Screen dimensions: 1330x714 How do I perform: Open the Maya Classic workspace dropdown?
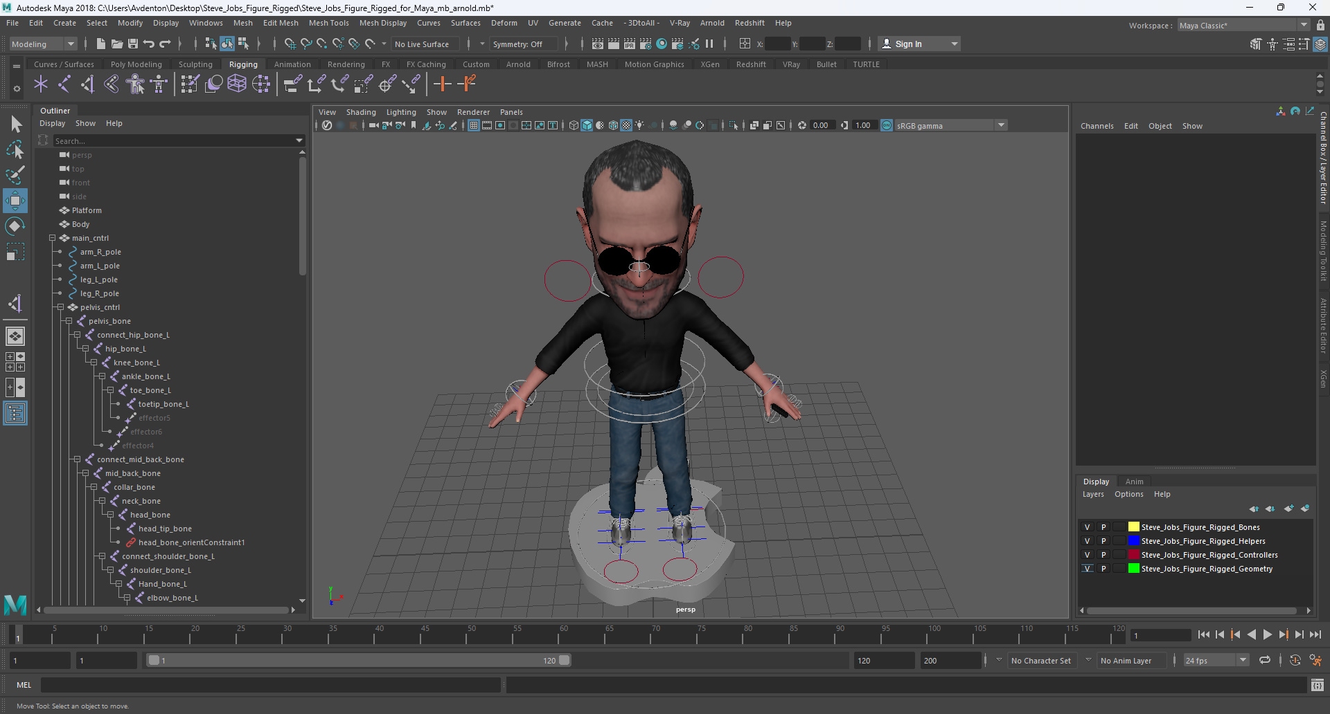coord(1243,26)
